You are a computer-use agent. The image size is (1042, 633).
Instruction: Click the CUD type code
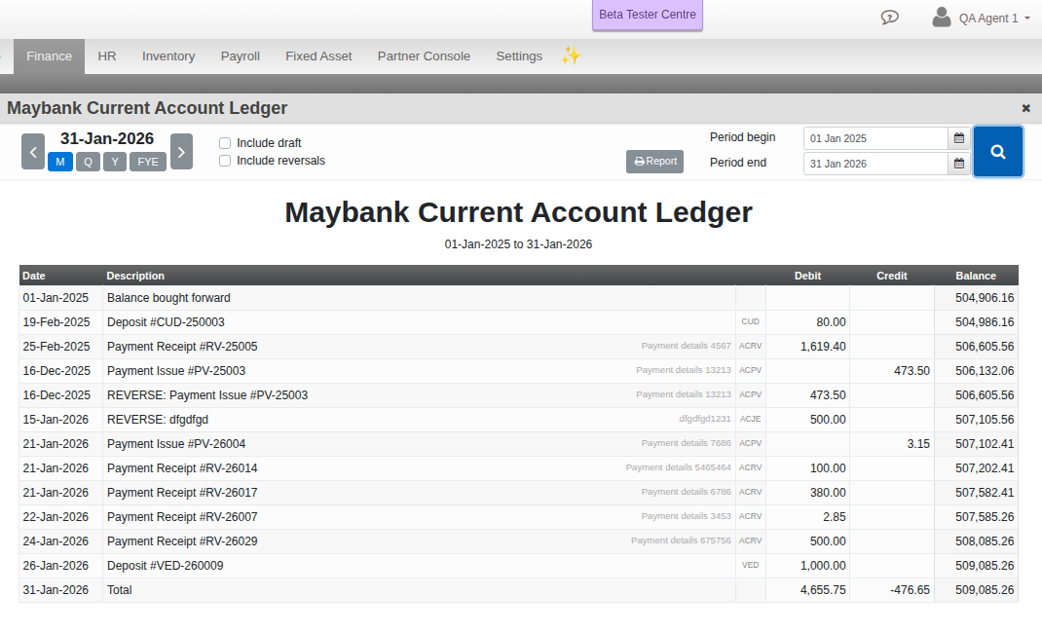tap(750, 321)
